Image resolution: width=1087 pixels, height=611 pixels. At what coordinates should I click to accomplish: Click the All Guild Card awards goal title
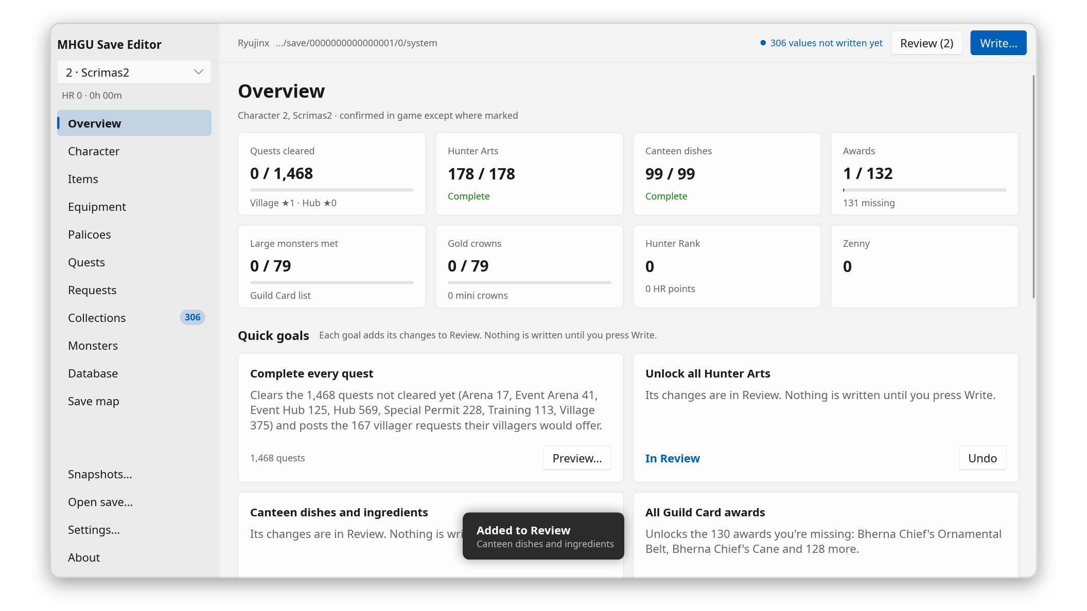pos(705,512)
